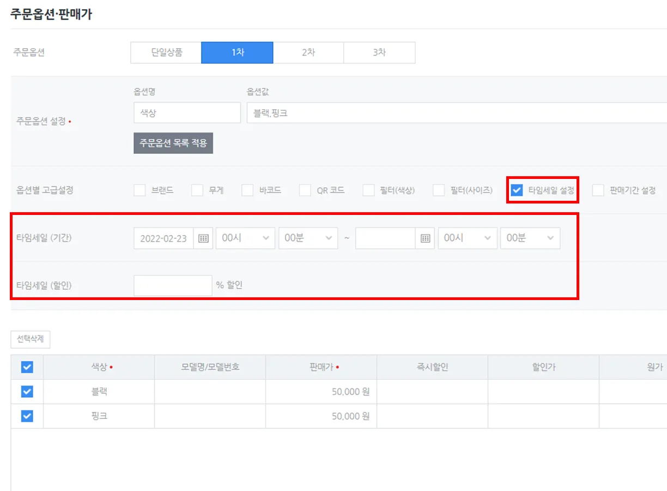This screenshot has height=491, width=667.
Task: Open the end hour 00시 dropdown
Action: pyautogui.click(x=468, y=238)
